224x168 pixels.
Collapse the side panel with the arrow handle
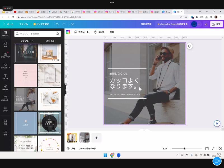pos(66,90)
